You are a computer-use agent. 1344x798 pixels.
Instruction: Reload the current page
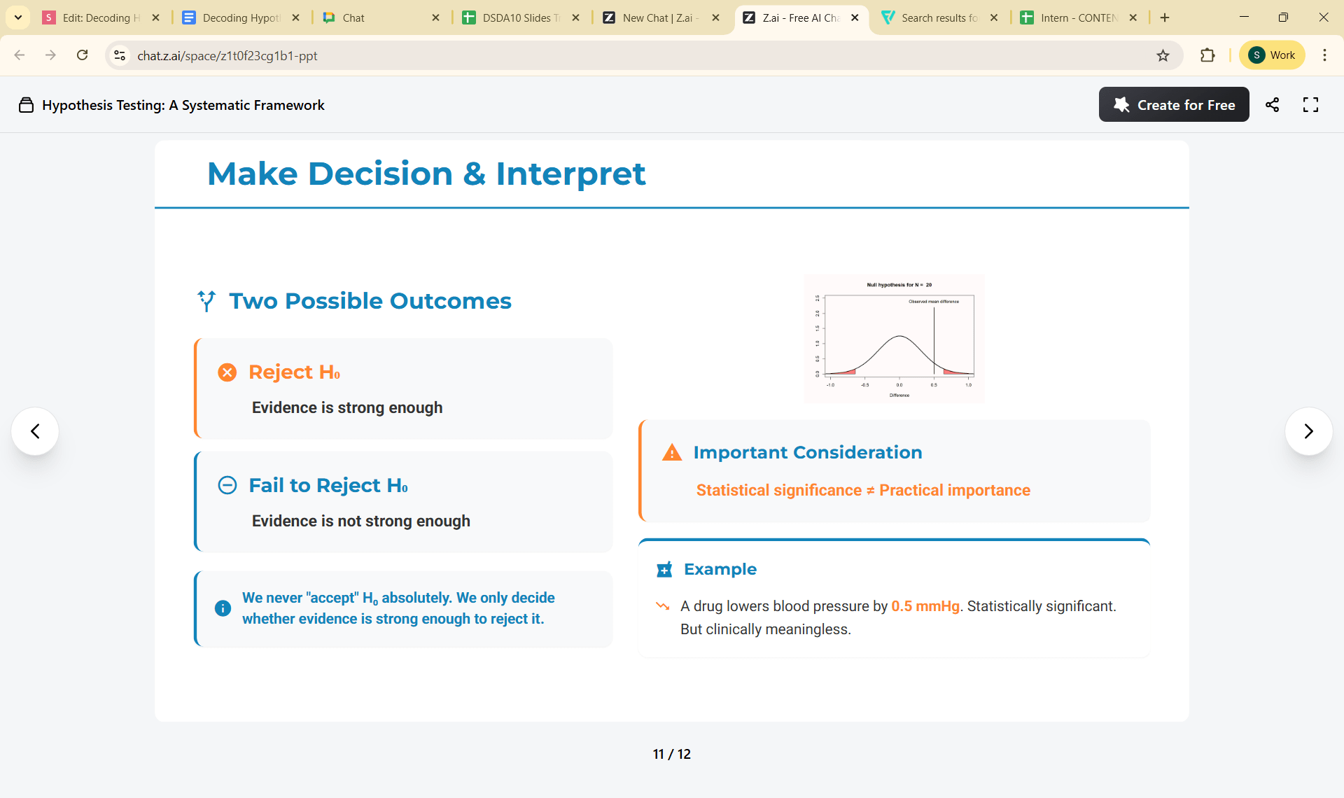[x=83, y=55]
